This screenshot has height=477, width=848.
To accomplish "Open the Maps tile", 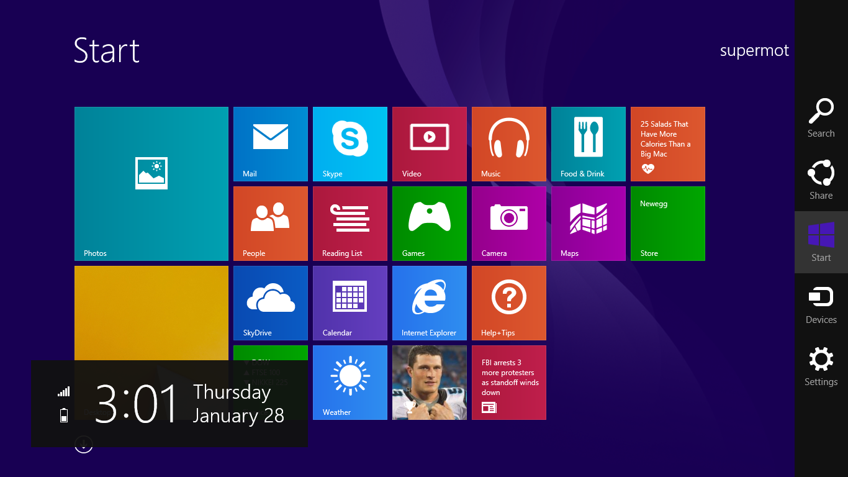I will [589, 224].
